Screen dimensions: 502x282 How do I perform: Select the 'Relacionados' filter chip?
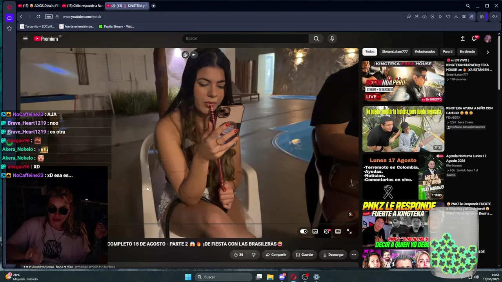[425, 52]
